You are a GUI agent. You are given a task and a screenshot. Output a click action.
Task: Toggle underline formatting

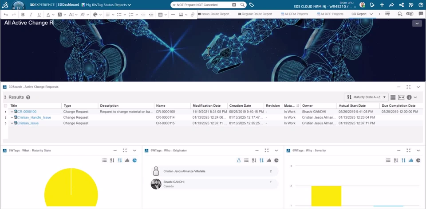(39, 15)
